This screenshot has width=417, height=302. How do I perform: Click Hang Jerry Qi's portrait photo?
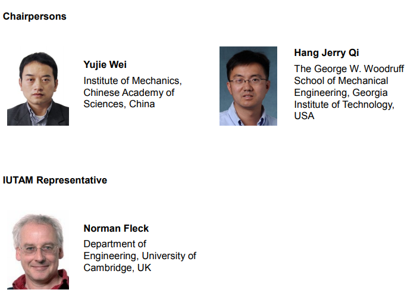tap(248, 86)
